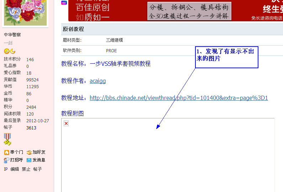Click the 软件类别 label

72,50
